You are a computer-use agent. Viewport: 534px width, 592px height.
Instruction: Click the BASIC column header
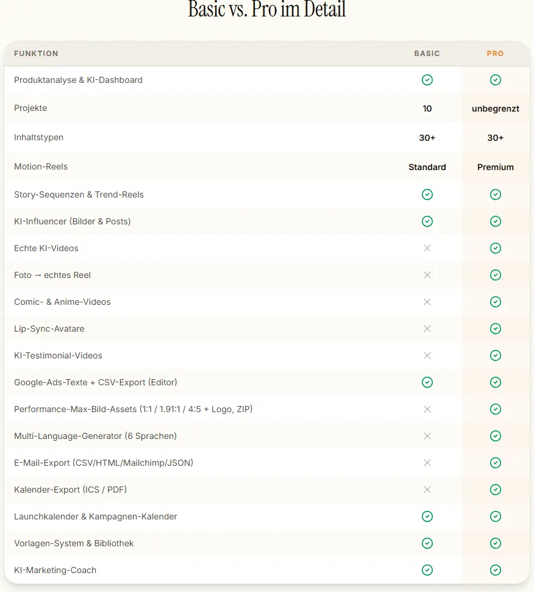pyautogui.click(x=427, y=54)
